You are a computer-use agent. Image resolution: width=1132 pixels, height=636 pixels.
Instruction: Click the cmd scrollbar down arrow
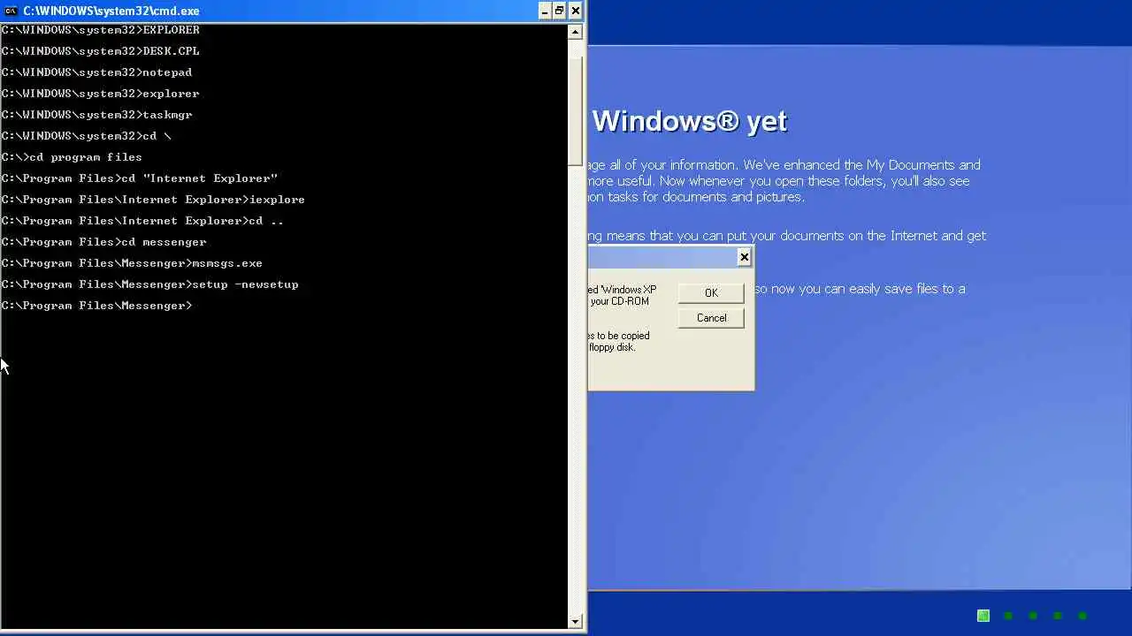coord(575,621)
